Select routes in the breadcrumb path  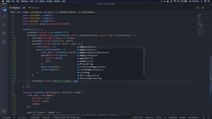(26, 12)
